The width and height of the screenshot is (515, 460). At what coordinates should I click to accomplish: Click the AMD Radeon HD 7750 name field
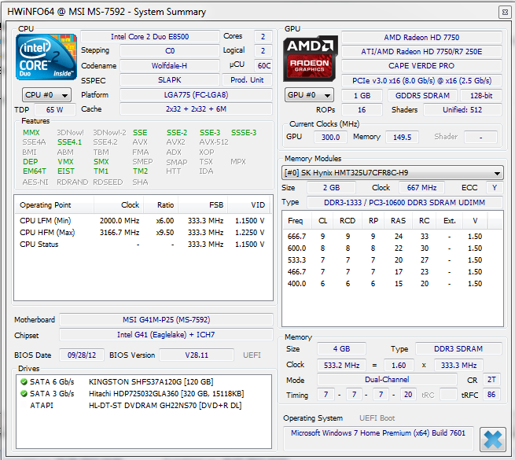point(421,38)
